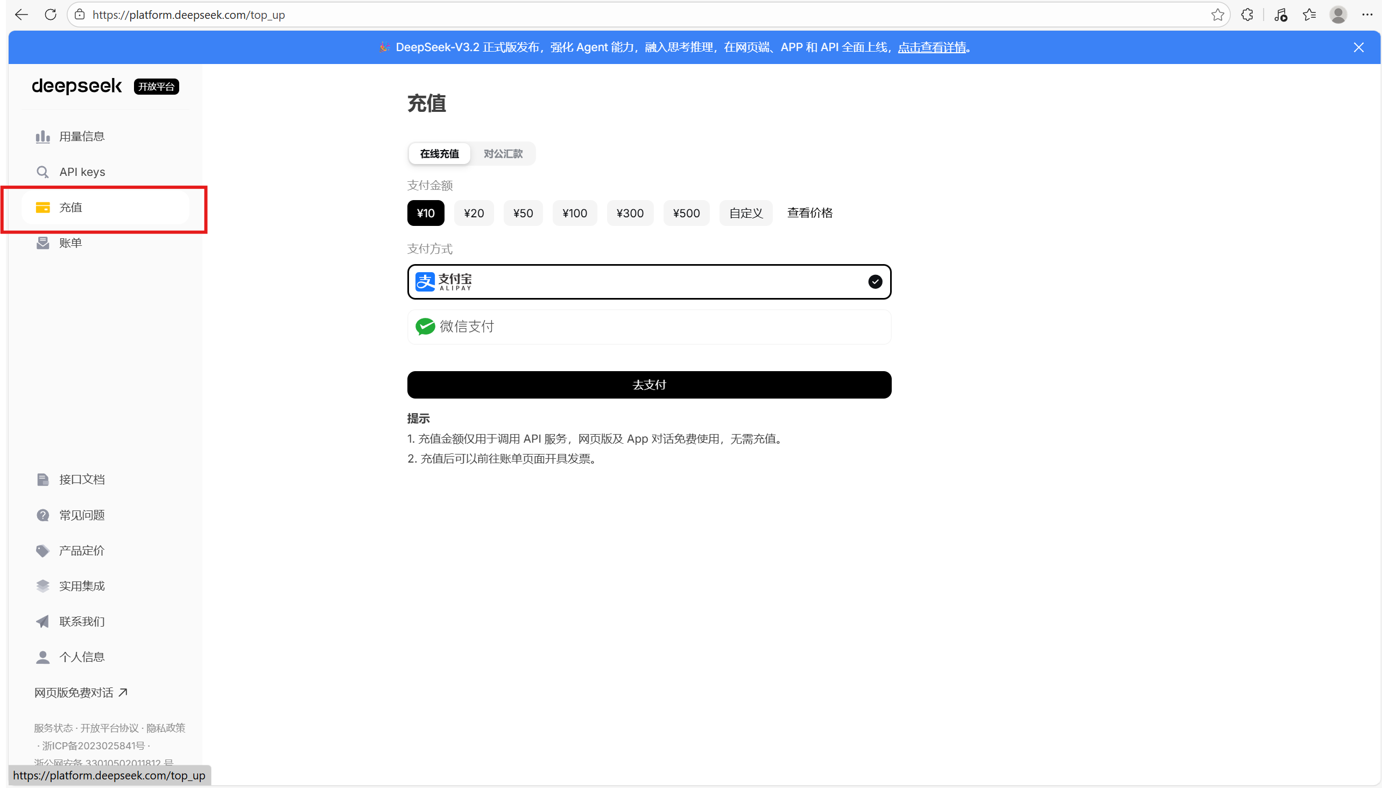Click 常见问题 question mark icon

pyautogui.click(x=42, y=515)
